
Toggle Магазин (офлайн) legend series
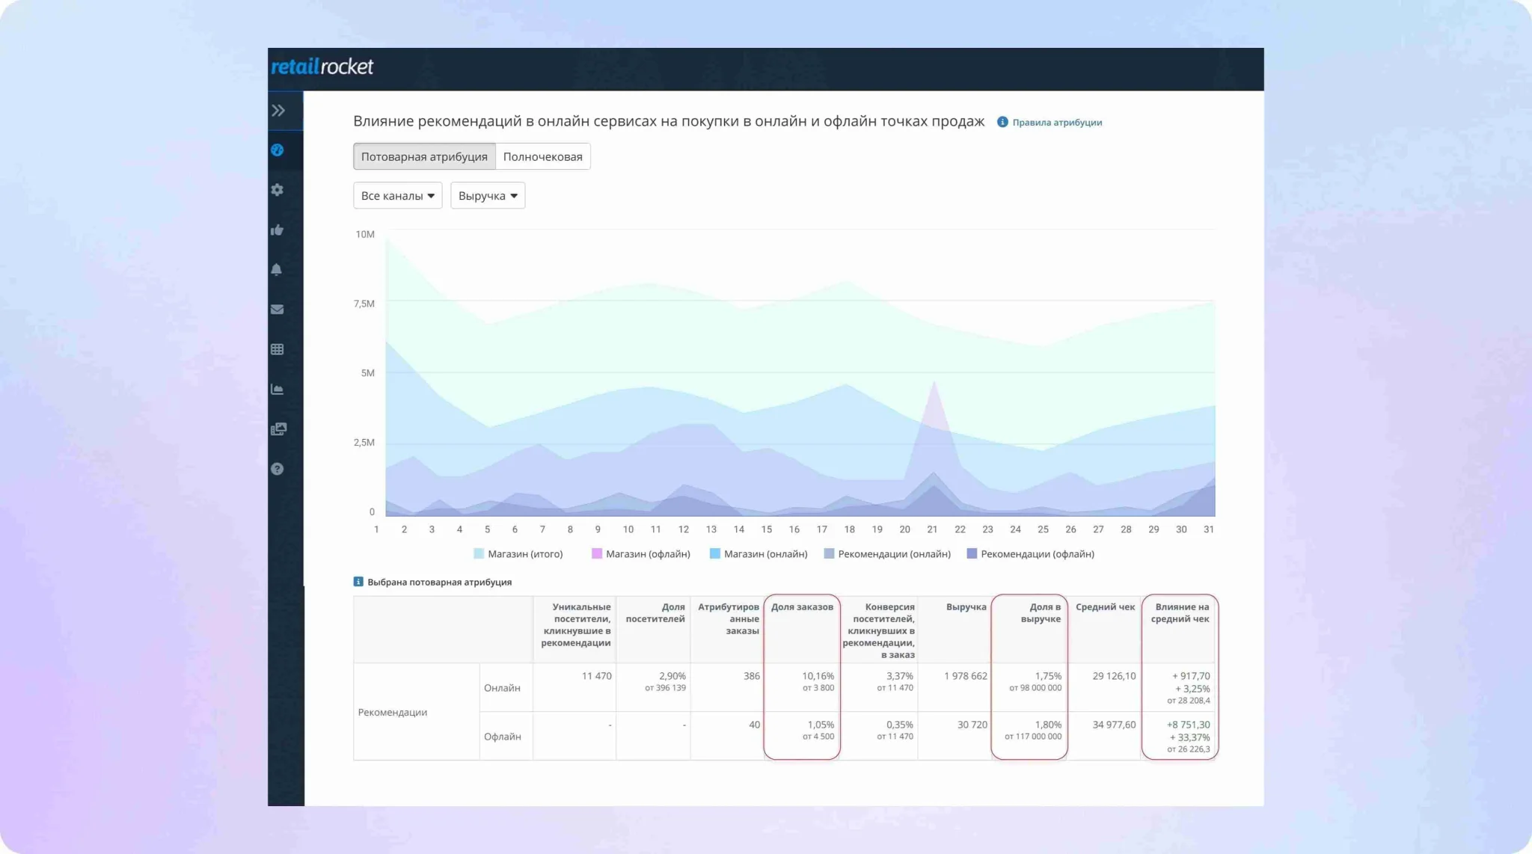pos(647,554)
